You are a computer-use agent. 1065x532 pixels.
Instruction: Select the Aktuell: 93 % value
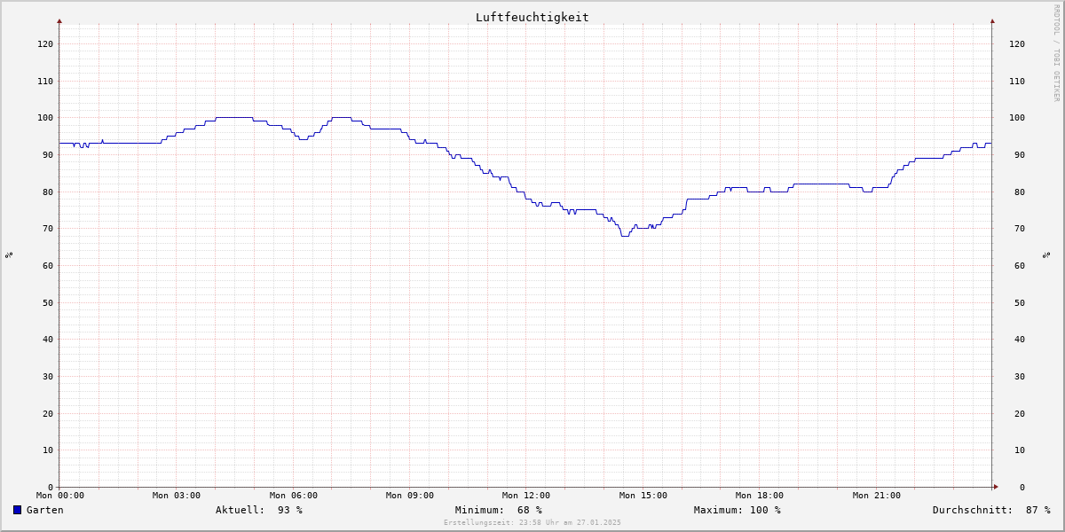click(259, 510)
